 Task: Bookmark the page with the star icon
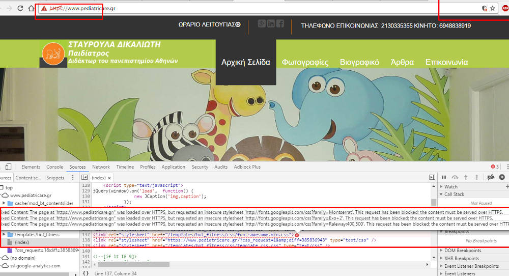click(493, 9)
